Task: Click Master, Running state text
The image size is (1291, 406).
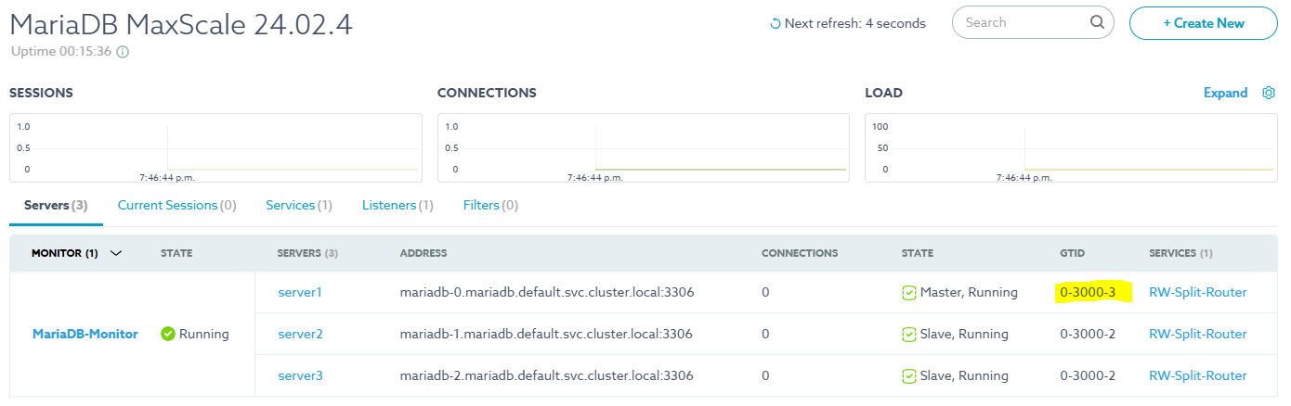Action: tap(969, 292)
